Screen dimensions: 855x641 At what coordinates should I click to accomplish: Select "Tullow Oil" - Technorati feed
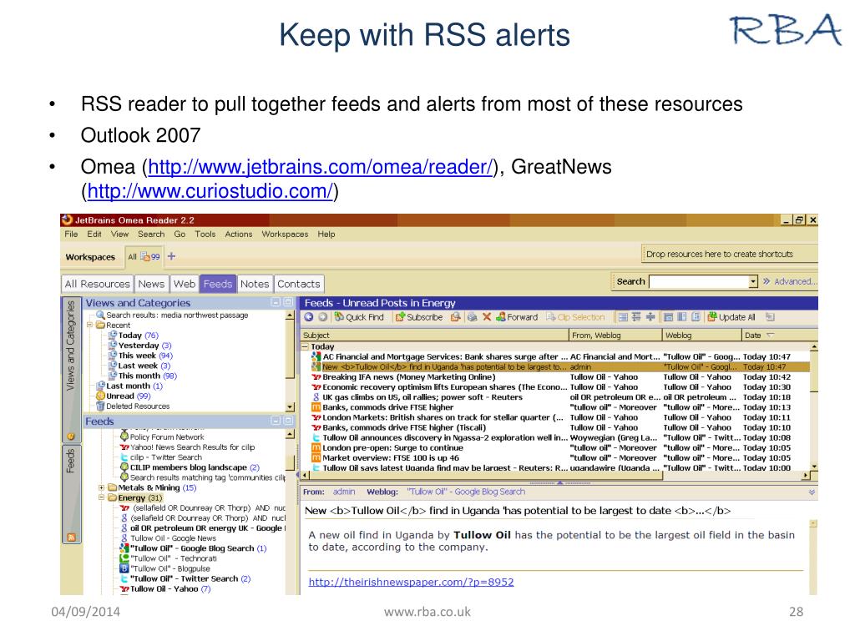pyautogui.click(x=168, y=558)
